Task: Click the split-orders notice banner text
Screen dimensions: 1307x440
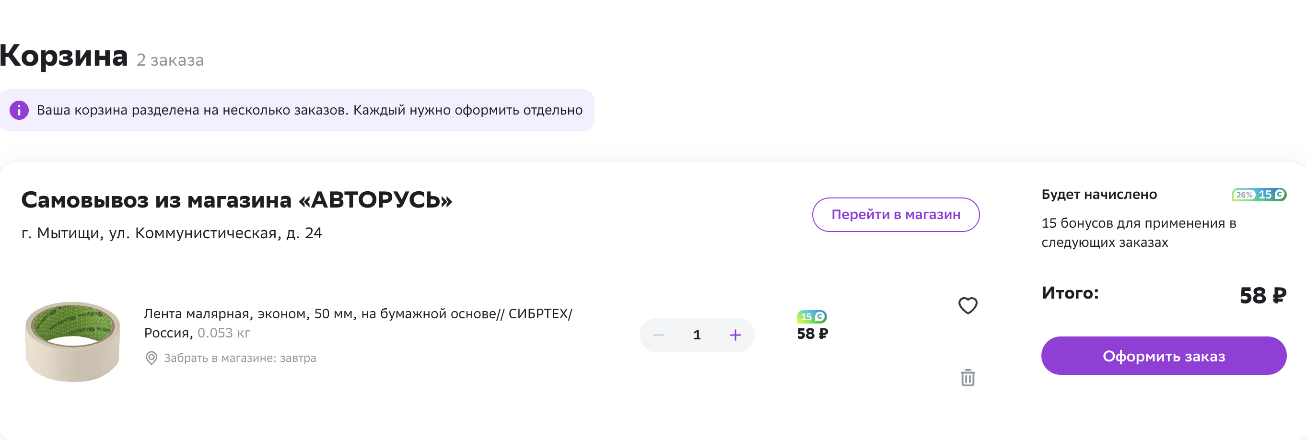Action: coord(310,110)
